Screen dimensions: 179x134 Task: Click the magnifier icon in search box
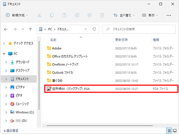pyautogui.click(x=108, y=29)
